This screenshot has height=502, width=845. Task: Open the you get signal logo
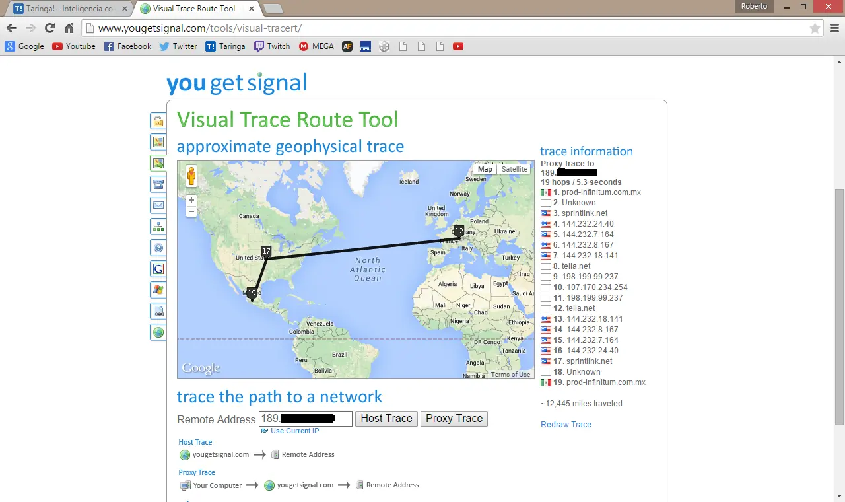[236, 83]
